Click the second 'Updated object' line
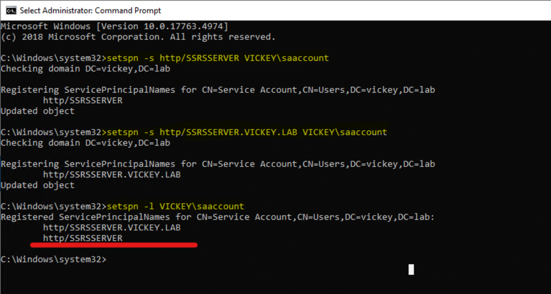This screenshot has height=294, width=551. click(38, 185)
